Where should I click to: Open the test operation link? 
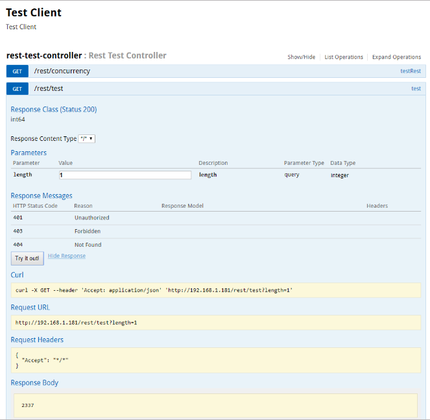click(x=416, y=89)
